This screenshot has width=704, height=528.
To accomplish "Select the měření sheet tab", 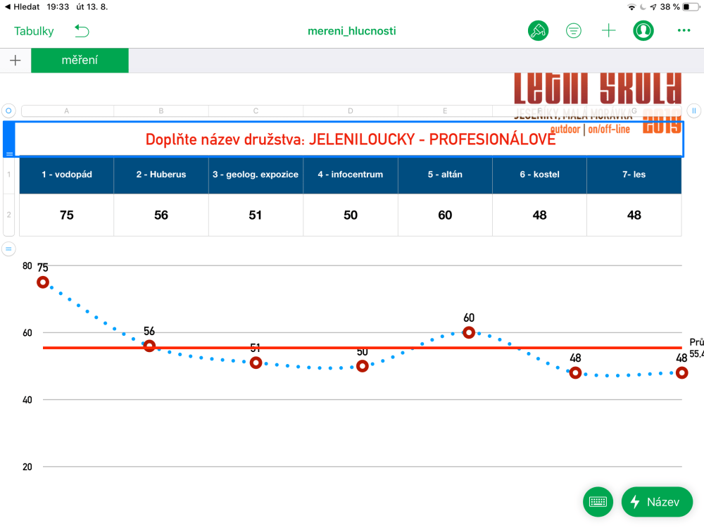I will point(80,61).
